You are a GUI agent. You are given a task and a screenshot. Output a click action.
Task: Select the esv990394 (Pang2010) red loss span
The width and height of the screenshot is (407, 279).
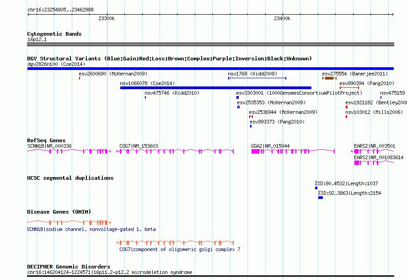[349, 88]
